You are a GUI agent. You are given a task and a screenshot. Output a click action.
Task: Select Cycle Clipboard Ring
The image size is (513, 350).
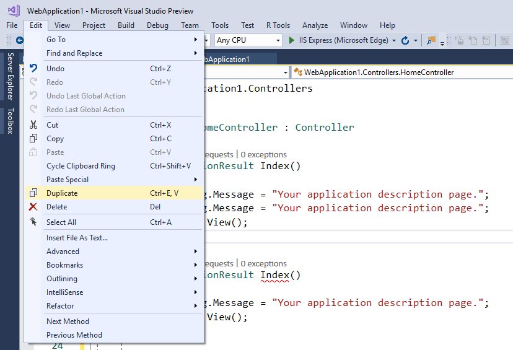[113, 166]
